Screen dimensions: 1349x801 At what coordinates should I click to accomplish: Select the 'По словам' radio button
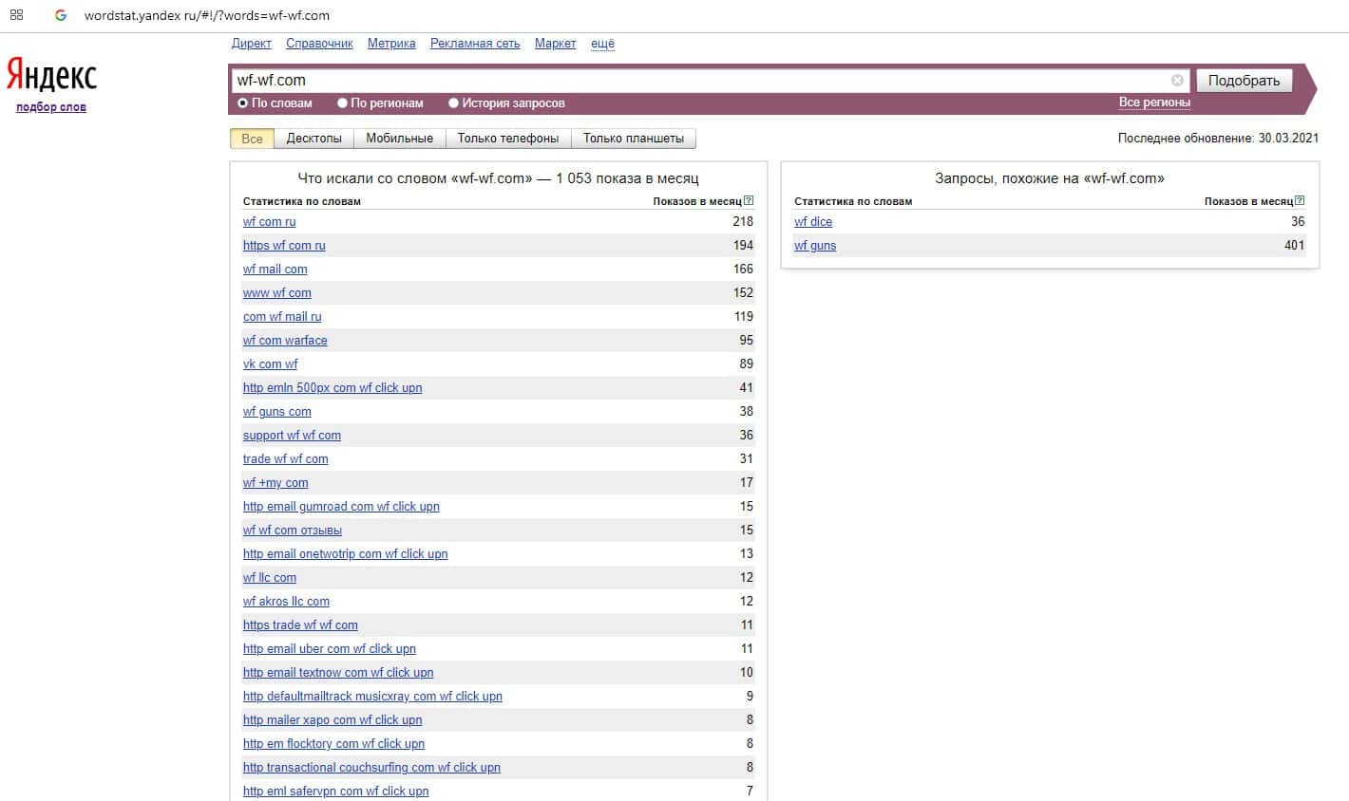243,102
